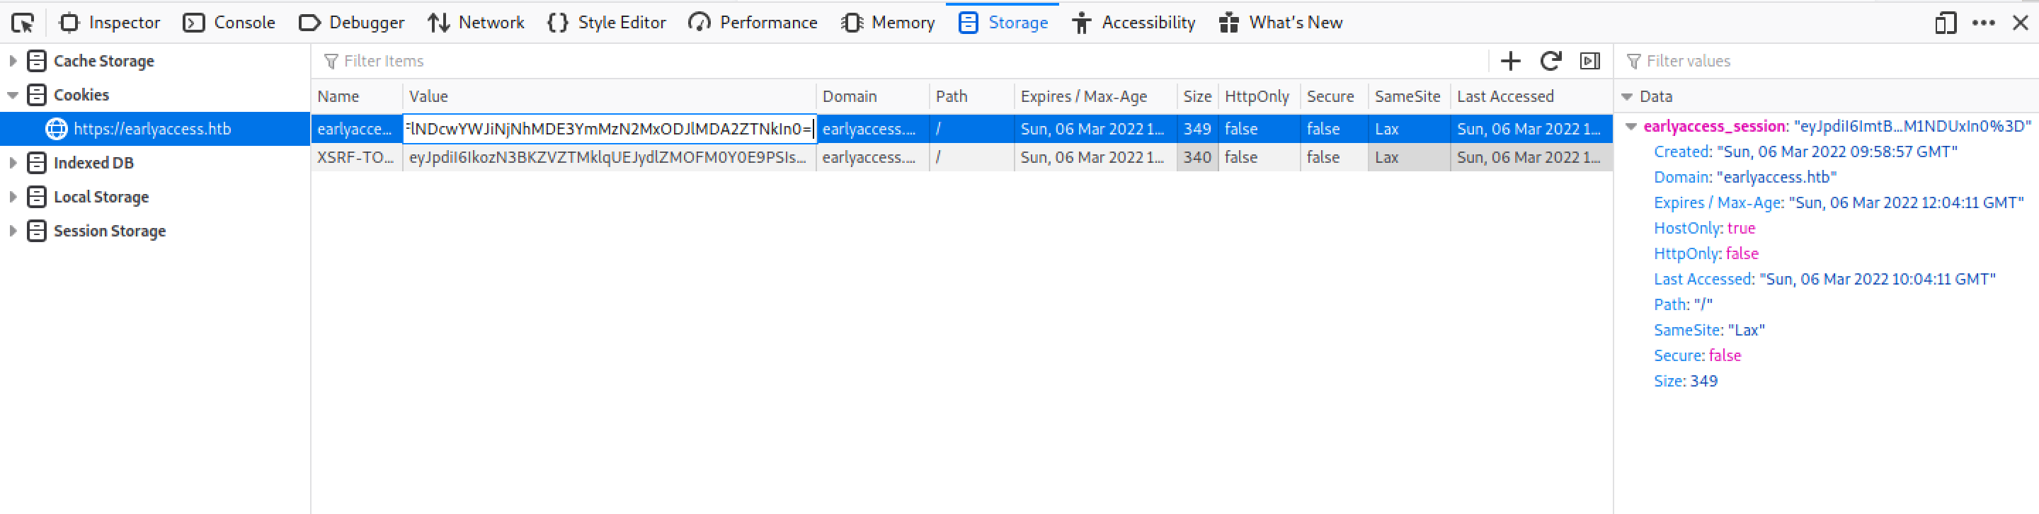Click the editable earlyaccess cookie value field

(x=610, y=129)
